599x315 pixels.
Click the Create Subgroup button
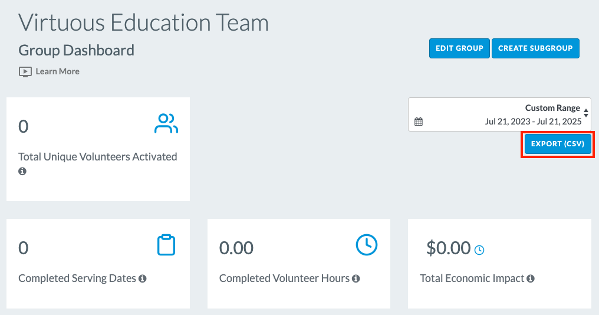(x=535, y=48)
